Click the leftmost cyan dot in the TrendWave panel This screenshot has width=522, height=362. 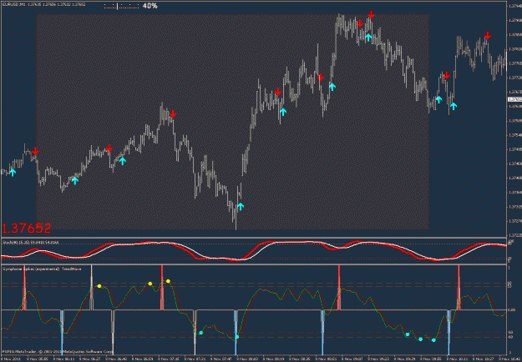point(201,333)
